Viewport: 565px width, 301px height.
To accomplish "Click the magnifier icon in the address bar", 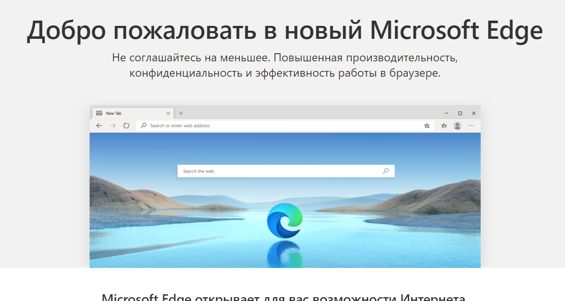I will (144, 126).
